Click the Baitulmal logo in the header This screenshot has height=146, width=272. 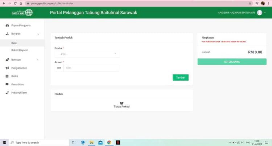pos(22,13)
